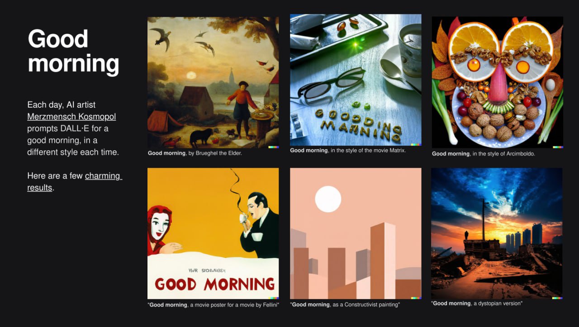579x327 pixels.
Task: Select caption 'in the style of the movie Matrix'
Action: [x=367, y=150]
